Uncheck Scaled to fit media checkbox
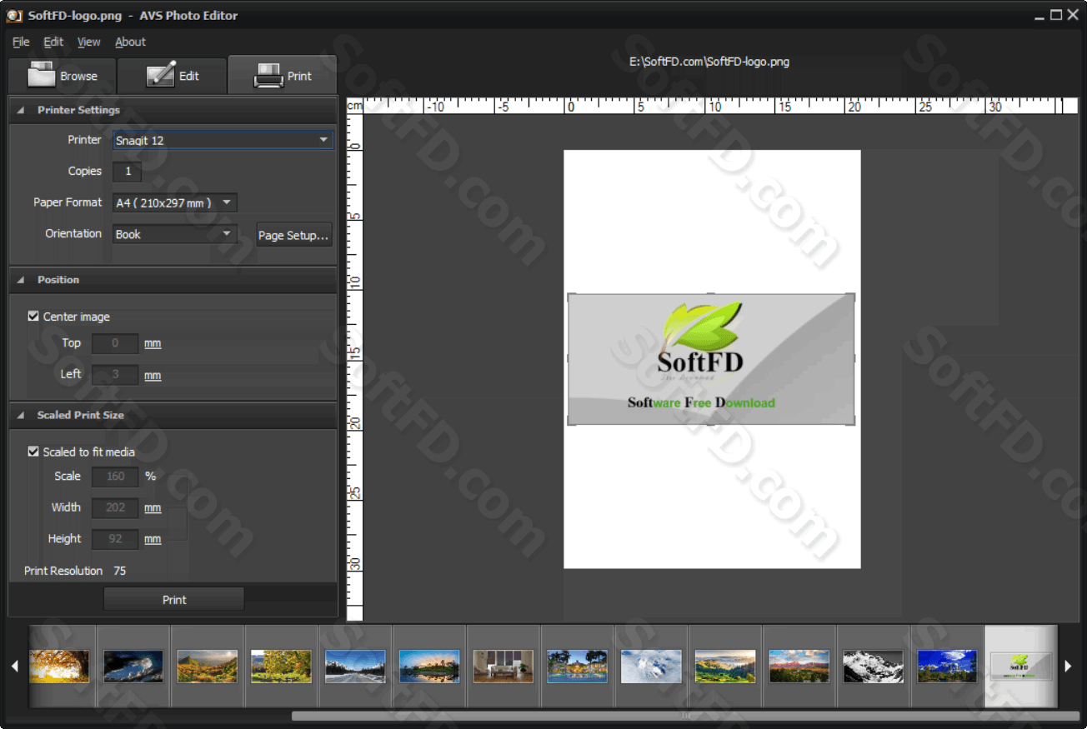1087x729 pixels. [x=33, y=452]
